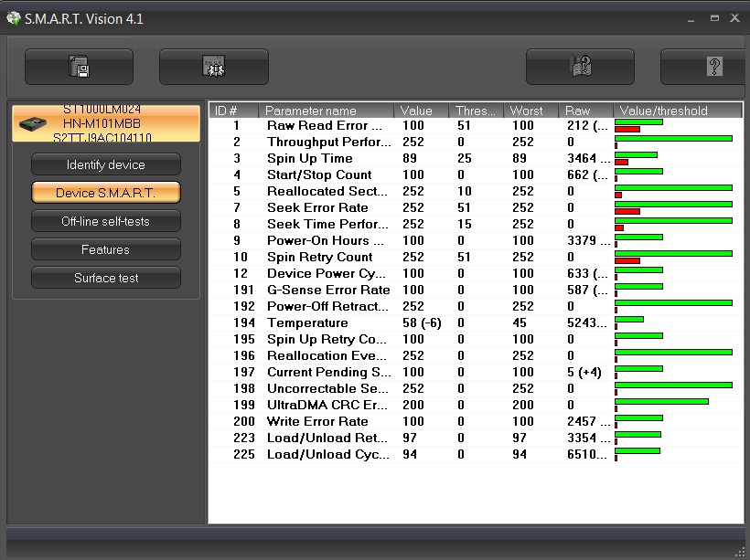750x560 pixels.
Task: Close the S.M.A.R.T. Vision window
Action: [735, 18]
